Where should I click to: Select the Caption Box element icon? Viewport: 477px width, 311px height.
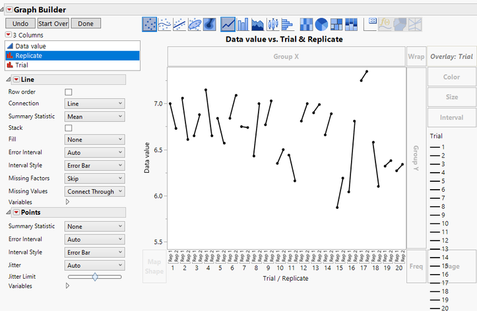point(370,24)
